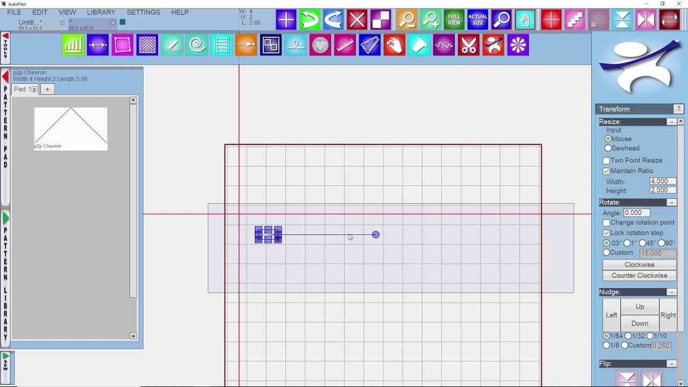Click the green undo arrow icon
The width and height of the screenshot is (688, 387).
310,20
